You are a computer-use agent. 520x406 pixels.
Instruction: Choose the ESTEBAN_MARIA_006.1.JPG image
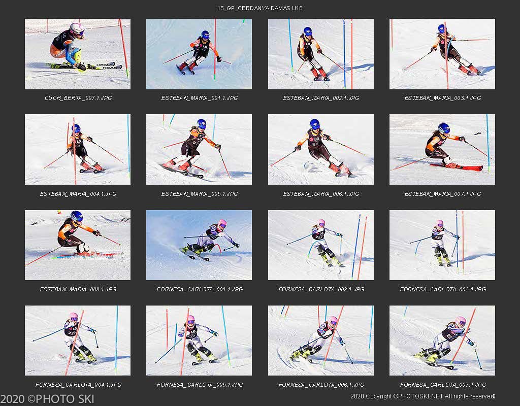pyautogui.click(x=321, y=150)
